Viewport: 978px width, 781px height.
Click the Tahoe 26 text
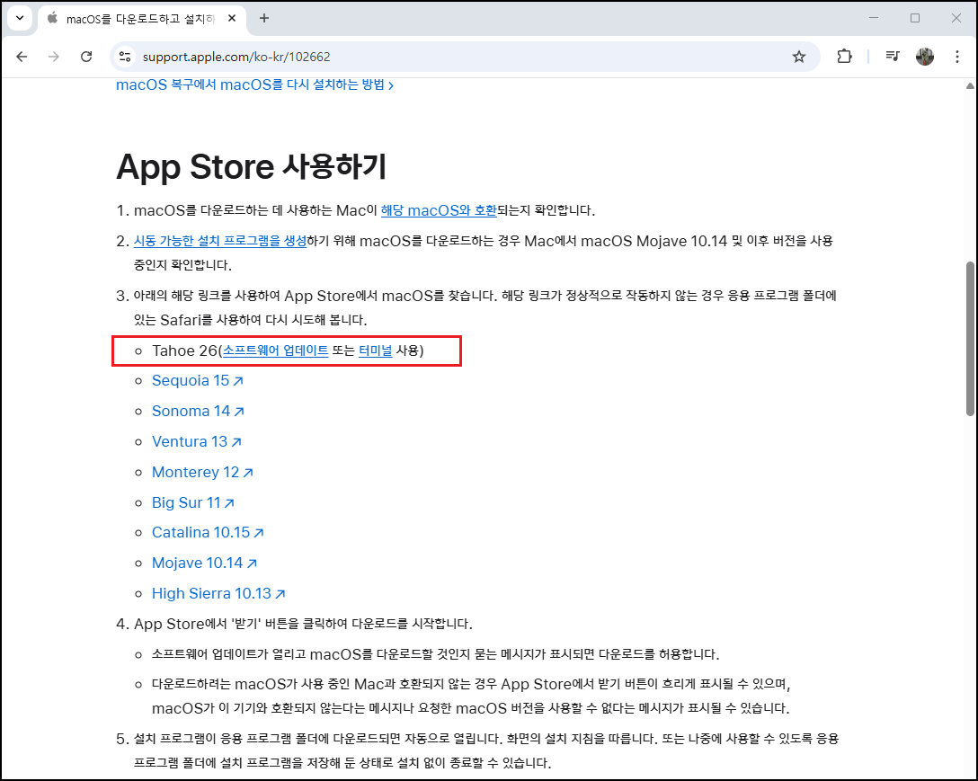[184, 351]
